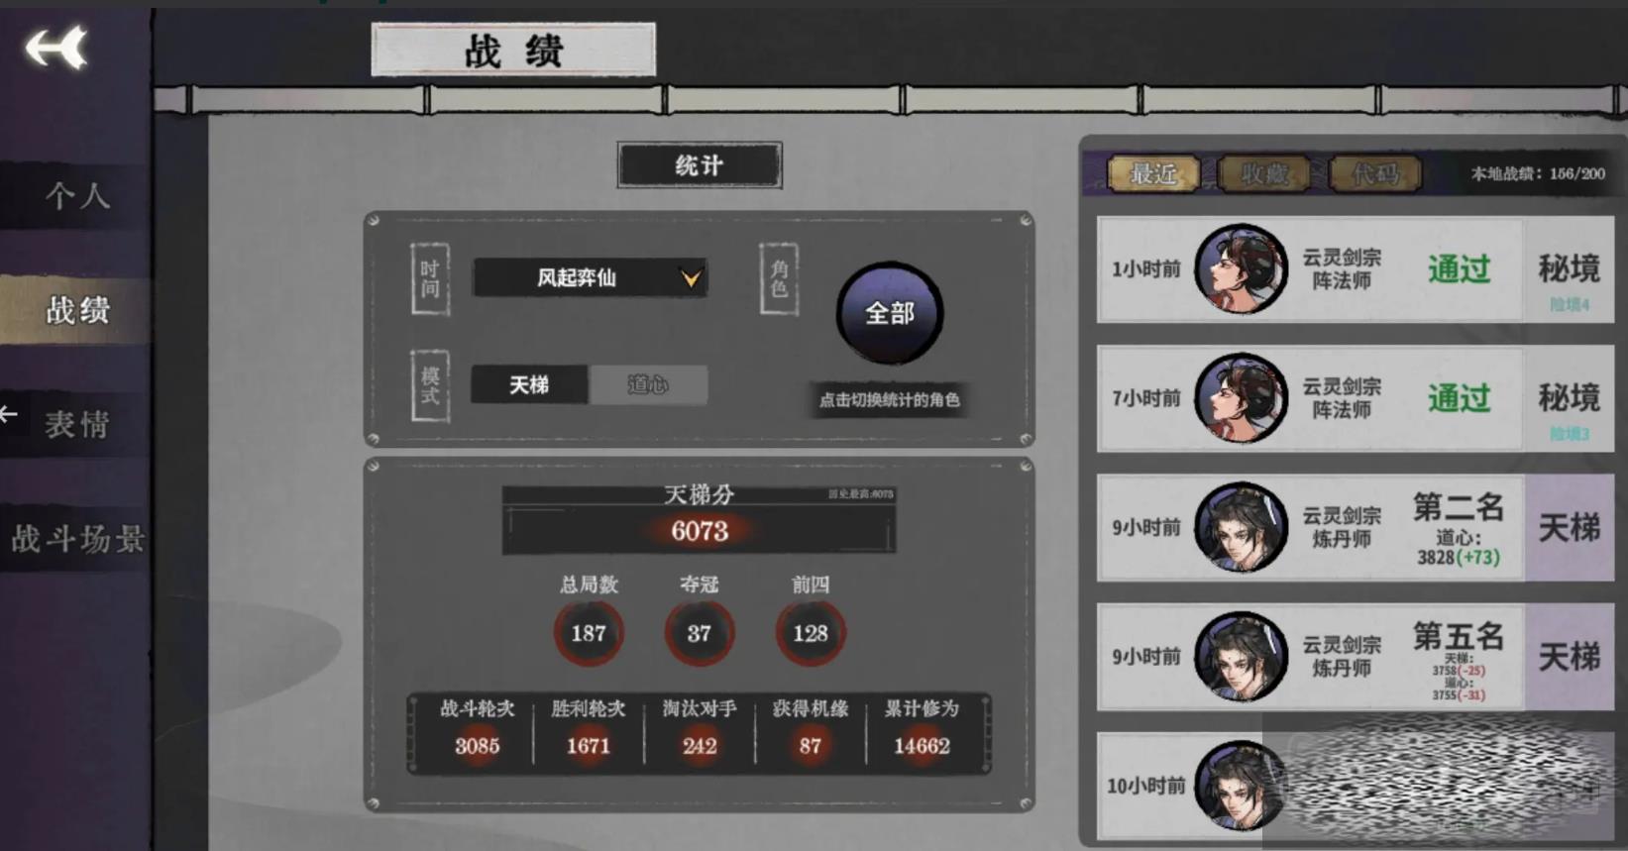
Task: Click the yellow dropdown arrow next to 风起弈仙
Action: [691, 278]
